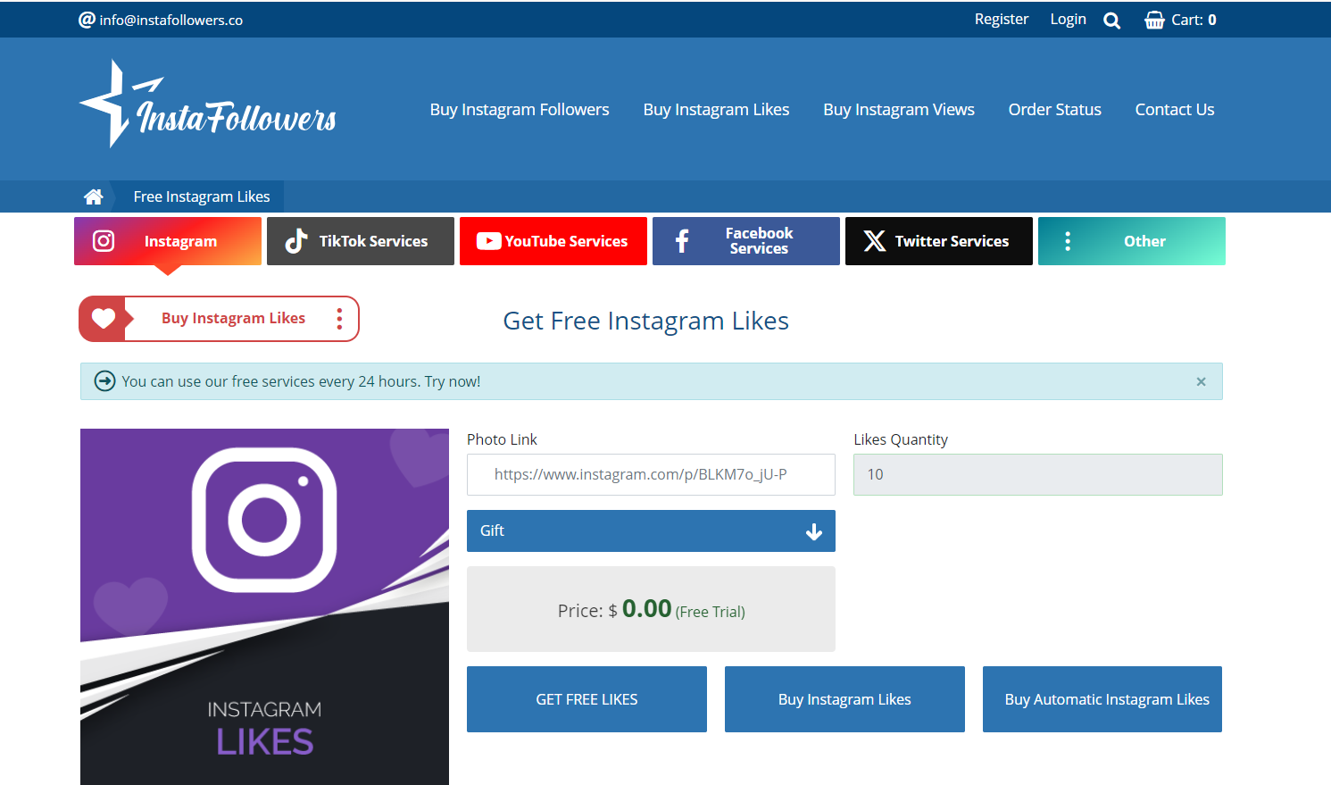Click the X Twitter icon
This screenshot has width=1331, height=785.
[x=875, y=241]
